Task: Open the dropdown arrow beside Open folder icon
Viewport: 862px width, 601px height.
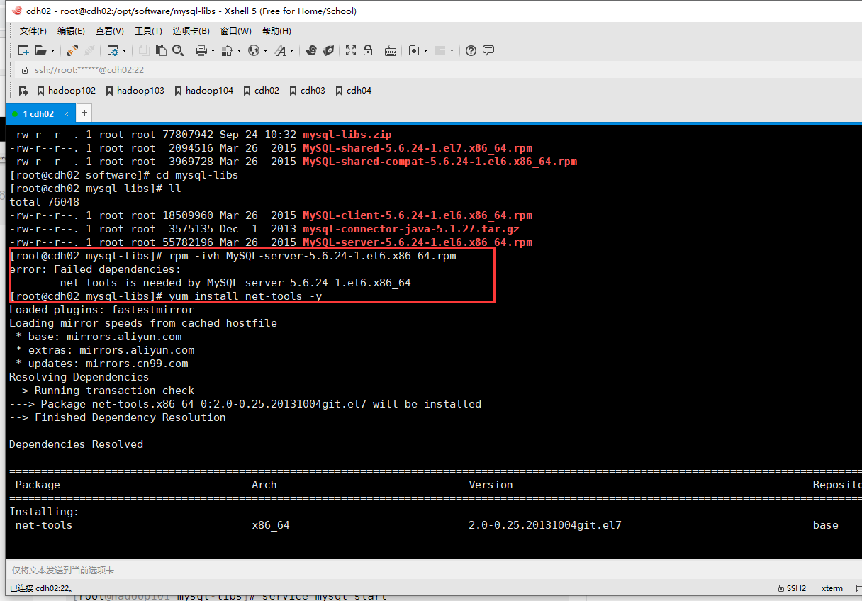Action: pos(52,50)
